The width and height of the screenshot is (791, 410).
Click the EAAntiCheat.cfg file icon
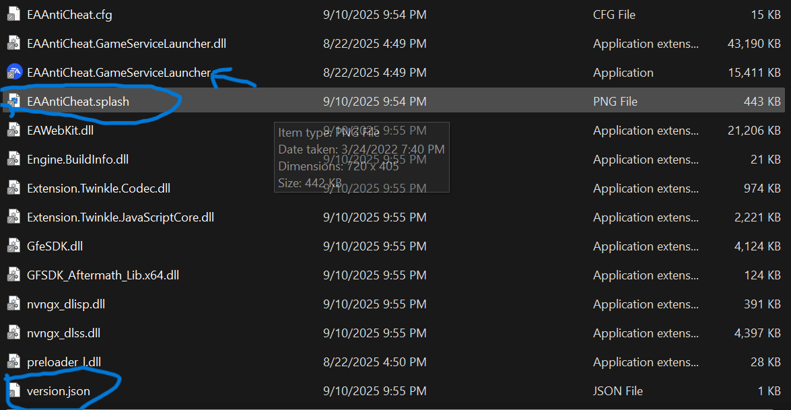click(14, 14)
